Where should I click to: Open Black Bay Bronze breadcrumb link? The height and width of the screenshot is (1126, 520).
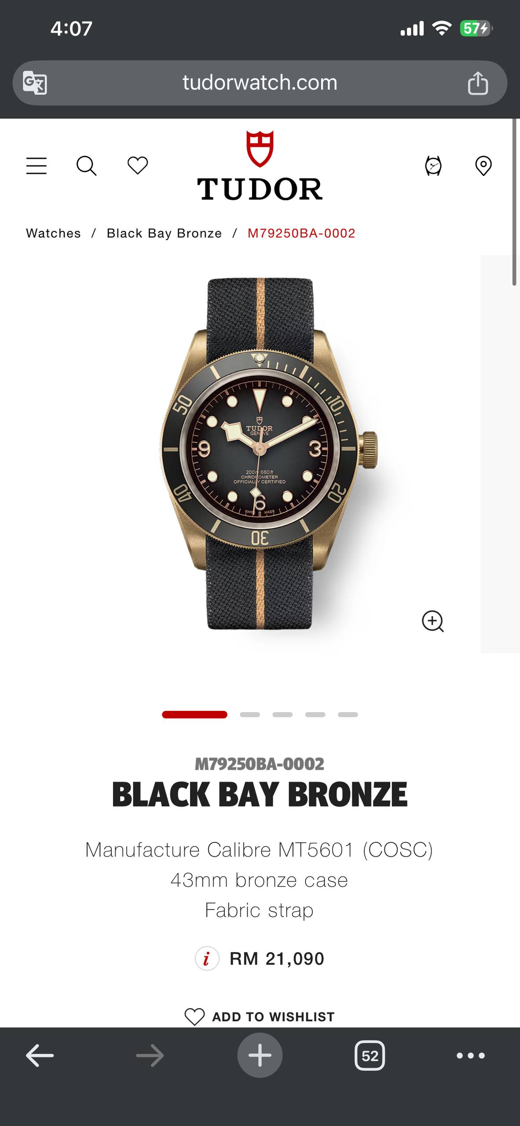pos(165,233)
